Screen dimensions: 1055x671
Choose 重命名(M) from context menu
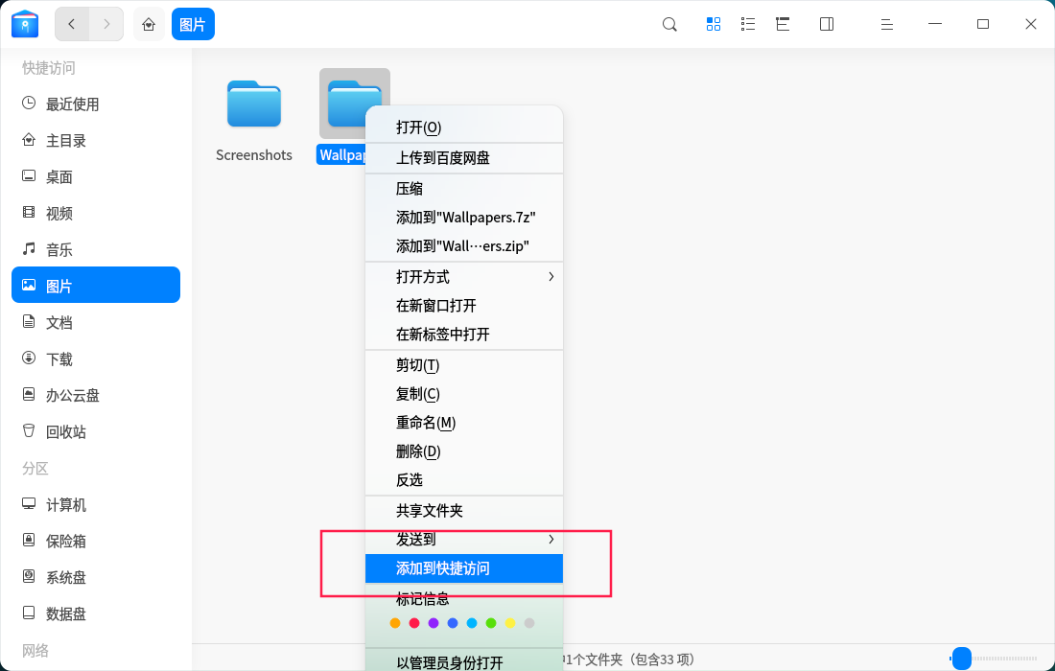(x=463, y=423)
